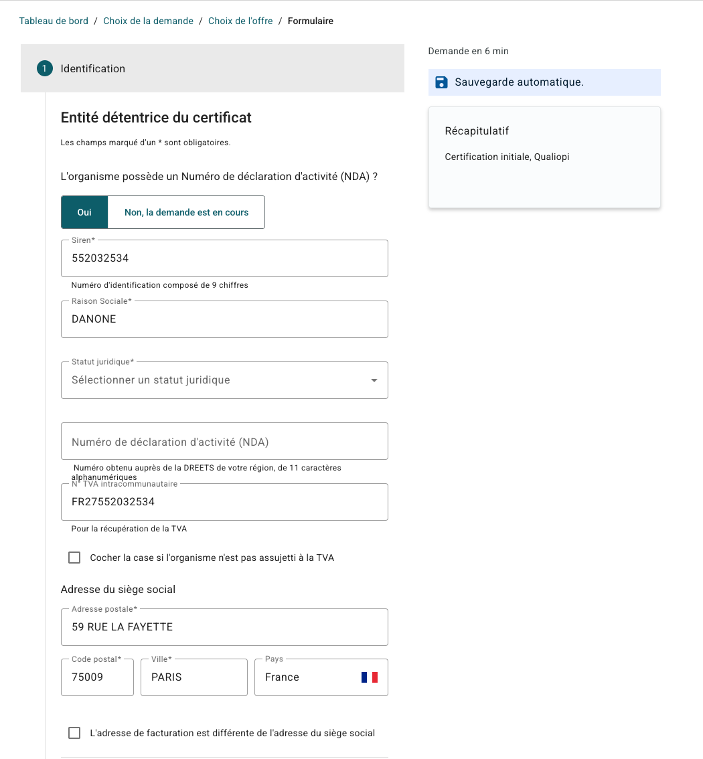The height and width of the screenshot is (759, 703).
Task: Choose "Non, la demande est en cours"
Action: pyautogui.click(x=186, y=212)
